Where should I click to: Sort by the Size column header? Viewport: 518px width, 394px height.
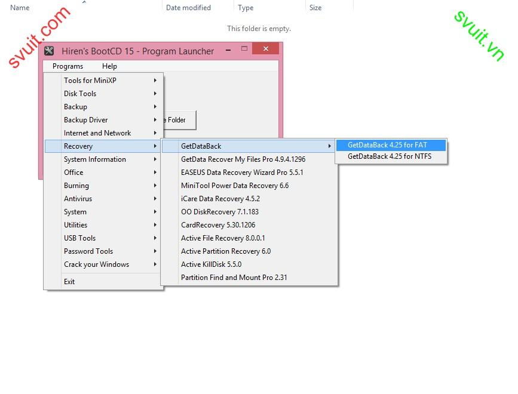315,8
